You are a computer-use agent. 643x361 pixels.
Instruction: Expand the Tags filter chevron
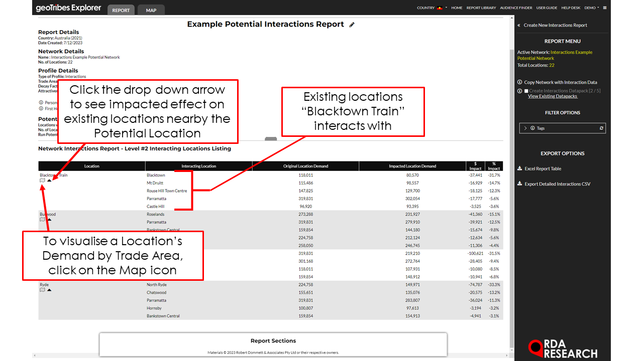click(x=525, y=128)
